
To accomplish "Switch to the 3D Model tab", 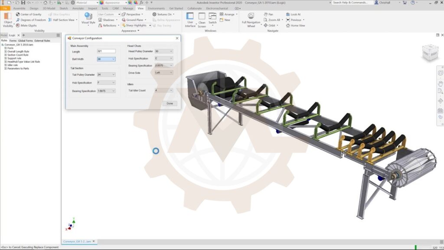I will (49, 9).
